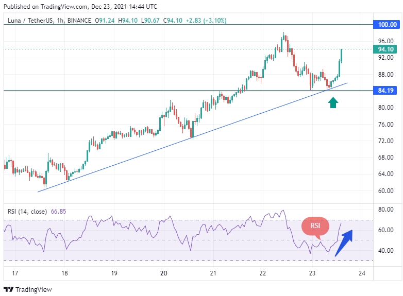403x296 pixels.
Task: Click the 1h interval label
Action: (x=61, y=21)
